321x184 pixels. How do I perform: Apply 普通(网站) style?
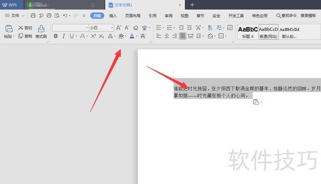pyautogui.click(x=268, y=32)
